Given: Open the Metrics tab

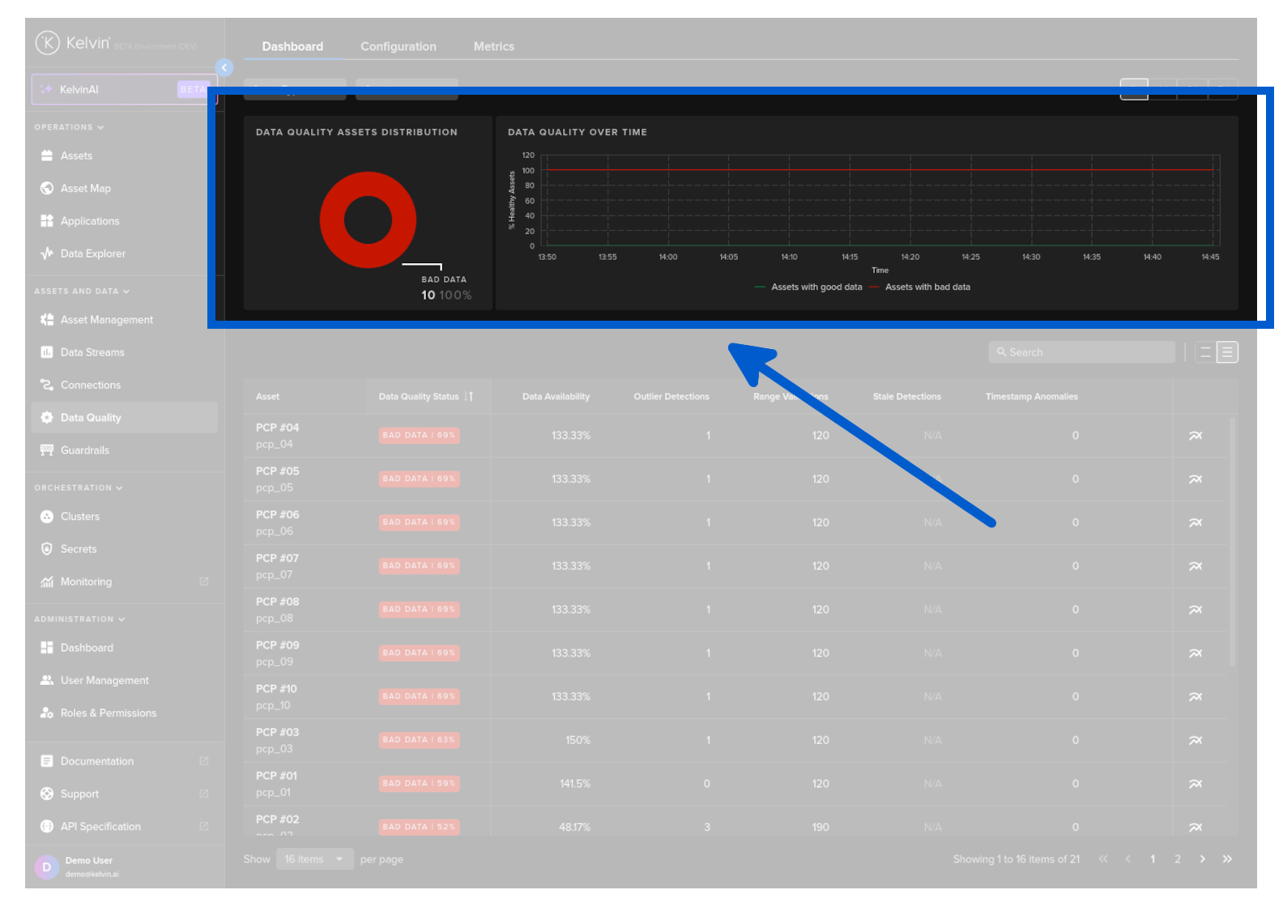Looking at the screenshot, I should coord(493,47).
